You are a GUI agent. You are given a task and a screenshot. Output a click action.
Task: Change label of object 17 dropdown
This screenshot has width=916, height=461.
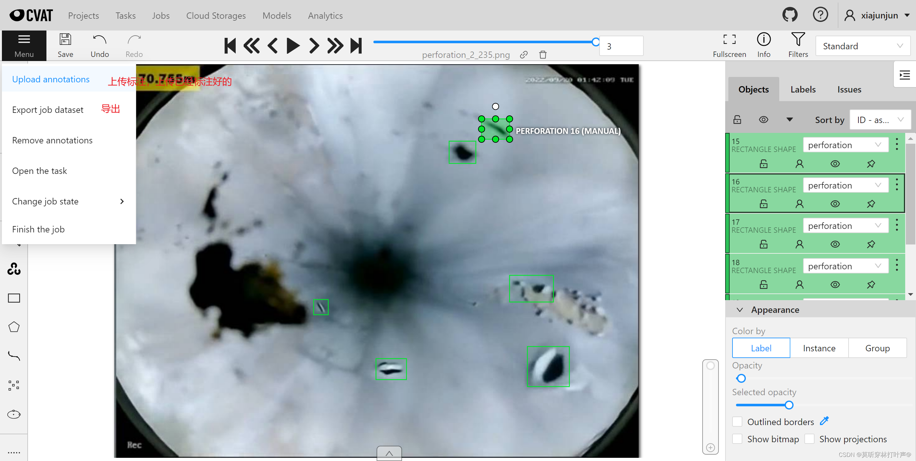point(845,226)
